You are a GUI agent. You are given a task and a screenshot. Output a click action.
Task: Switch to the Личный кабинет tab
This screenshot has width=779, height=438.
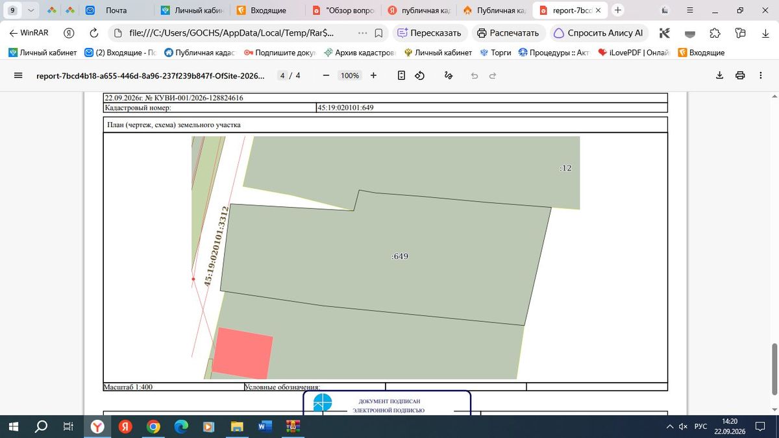[x=191, y=10]
